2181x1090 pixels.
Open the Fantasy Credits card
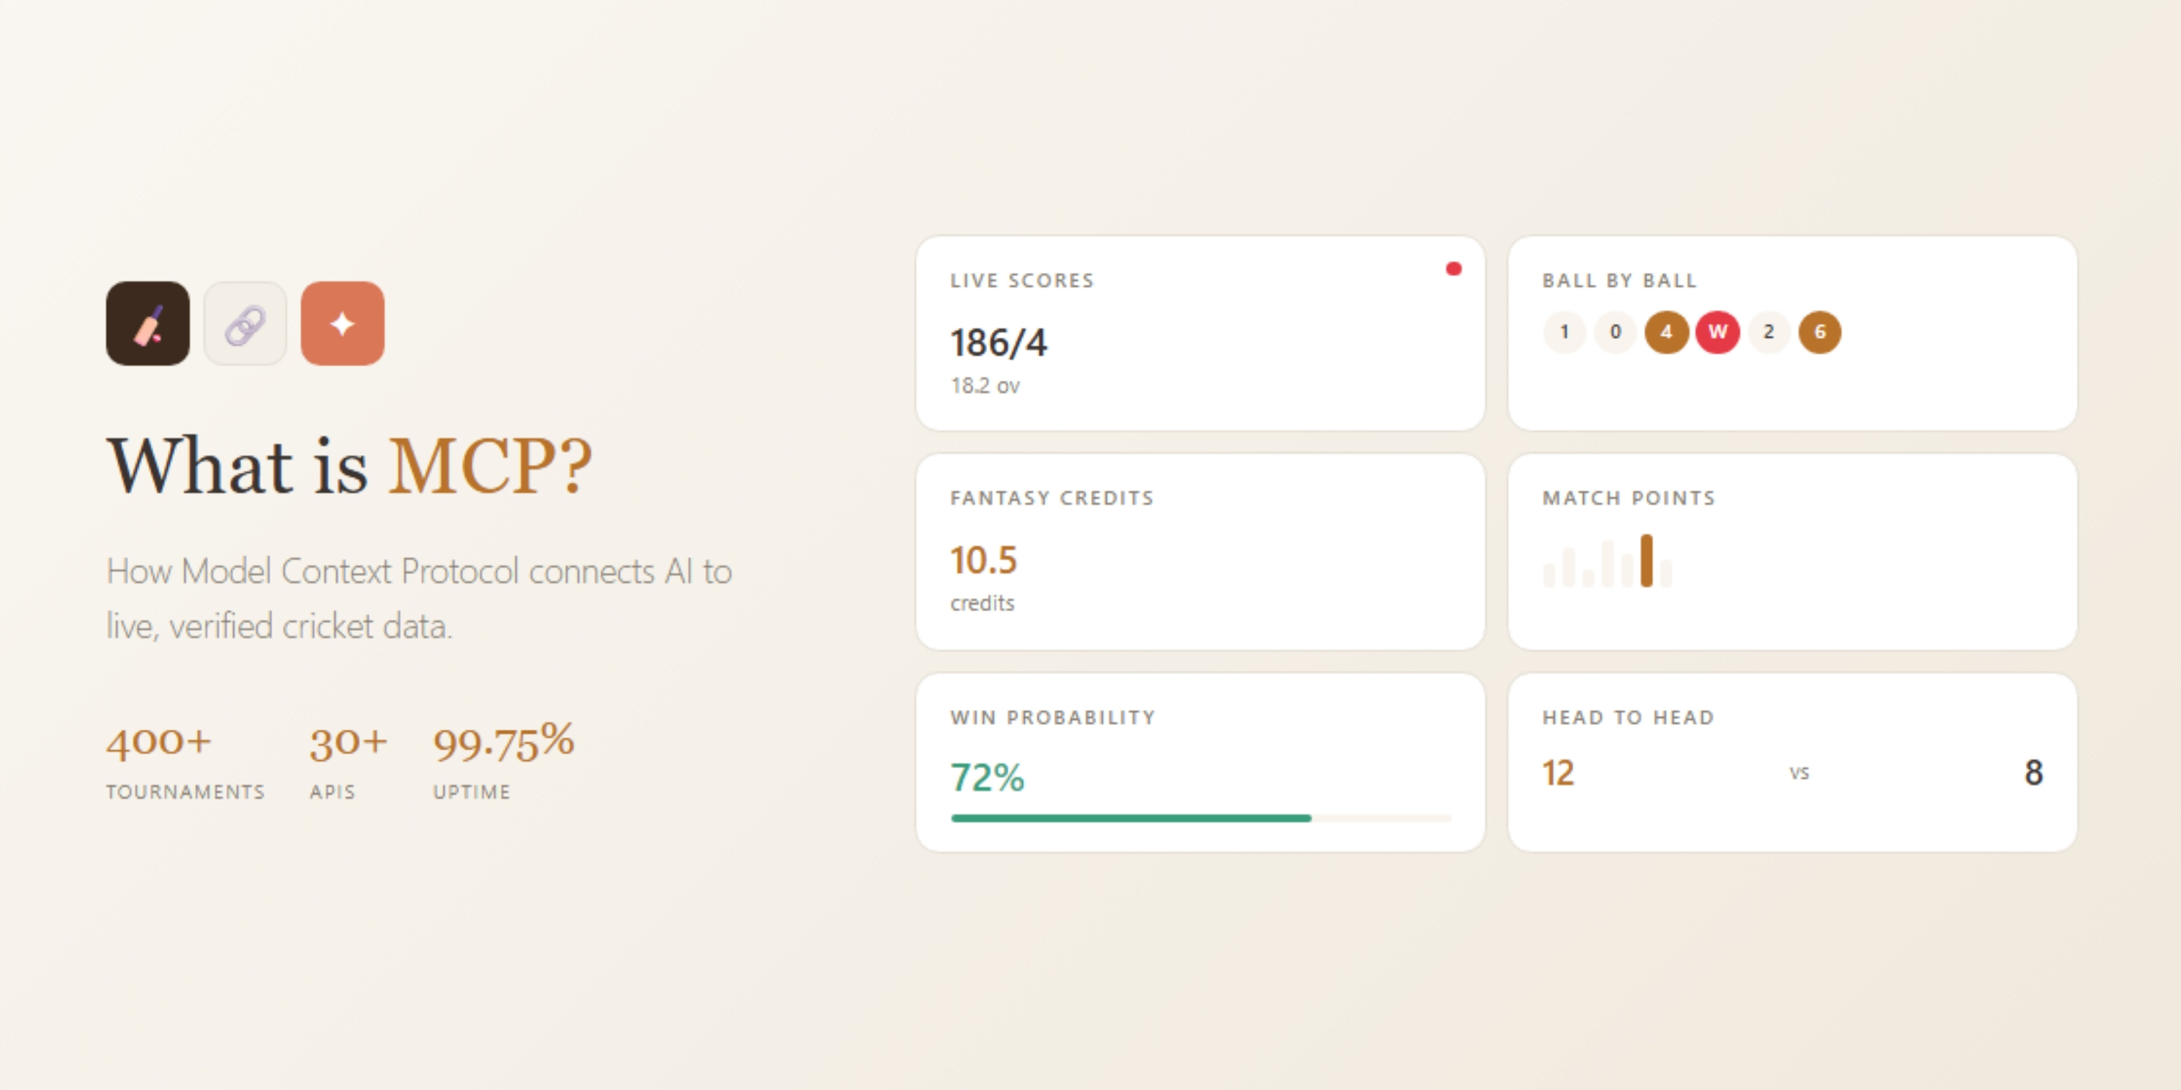coord(1201,552)
